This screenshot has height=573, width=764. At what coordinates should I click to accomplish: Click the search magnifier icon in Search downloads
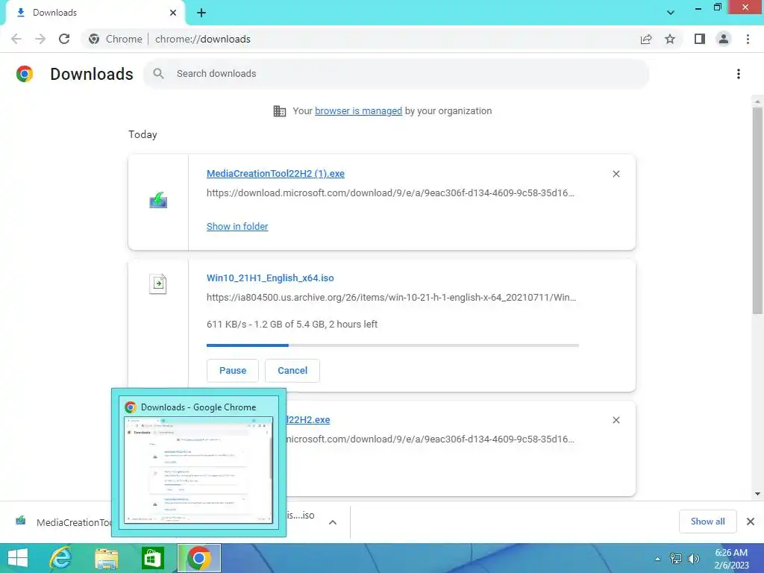click(158, 74)
